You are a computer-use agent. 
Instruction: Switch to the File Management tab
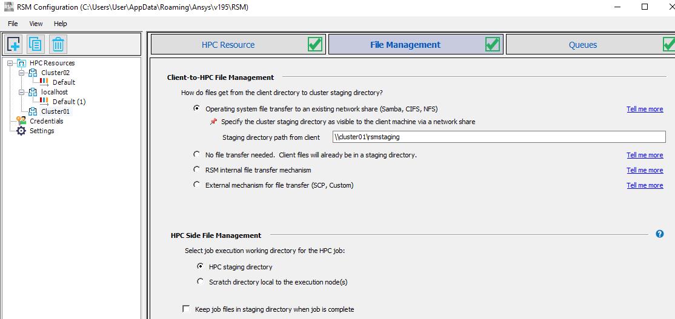coord(416,44)
